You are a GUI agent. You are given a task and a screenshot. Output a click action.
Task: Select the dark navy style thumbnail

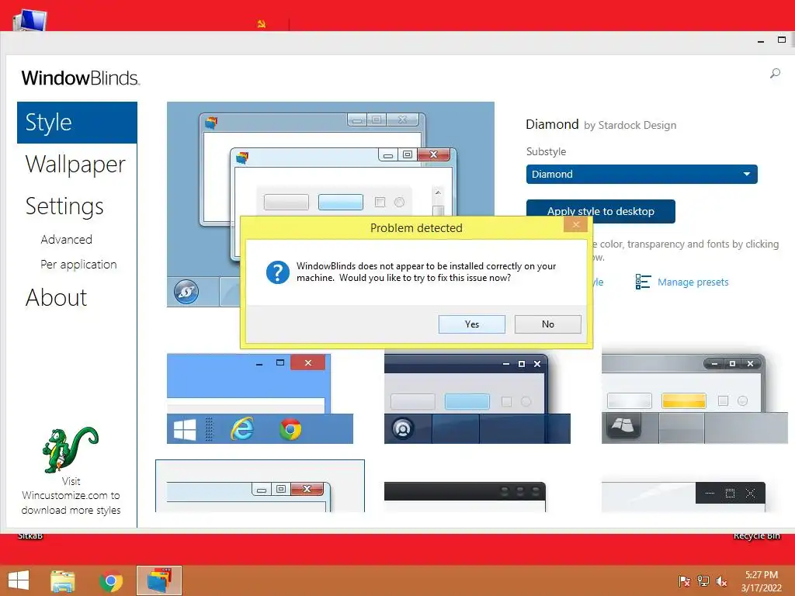pos(477,399)
